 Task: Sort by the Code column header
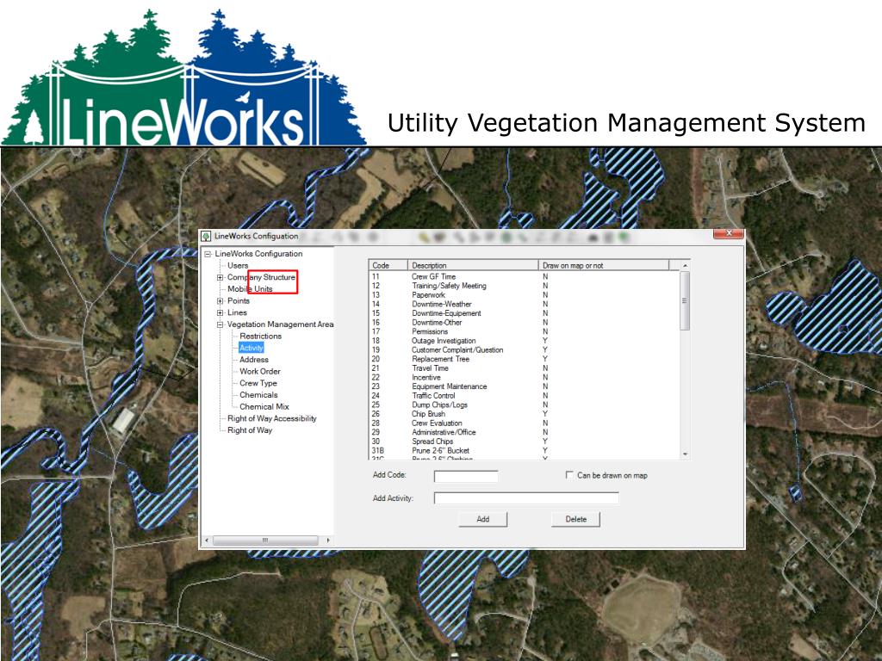[388, 265]
